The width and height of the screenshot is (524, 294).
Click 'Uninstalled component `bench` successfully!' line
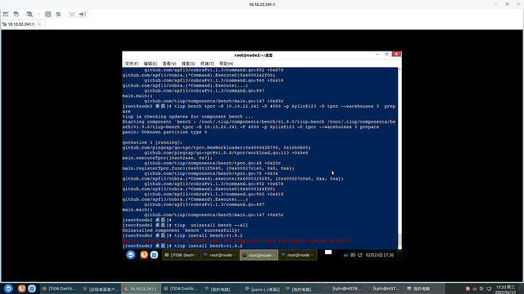tap(182, 230)
